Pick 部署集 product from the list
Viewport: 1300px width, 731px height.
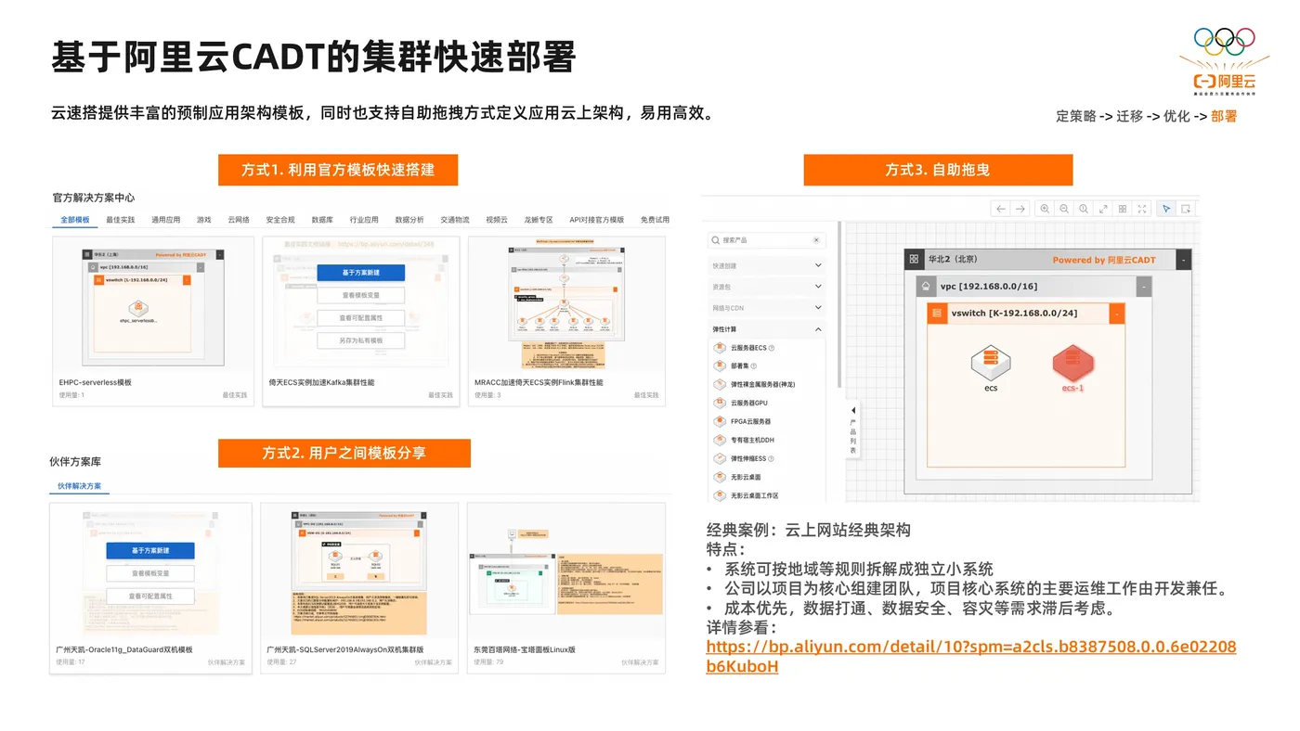point(739,366)
